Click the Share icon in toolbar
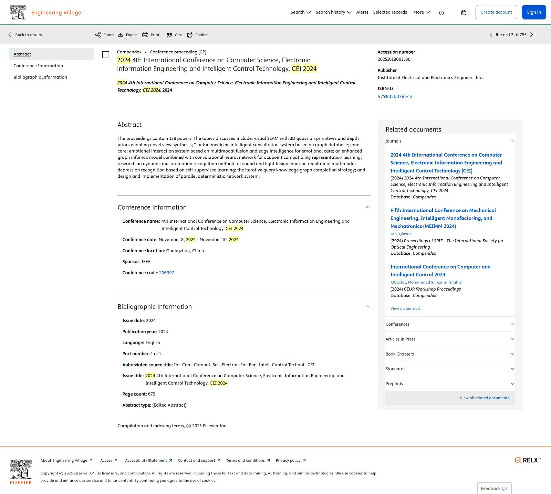This screenshot has height=494, width=551. pyautogui.click(x=98, y=35)
